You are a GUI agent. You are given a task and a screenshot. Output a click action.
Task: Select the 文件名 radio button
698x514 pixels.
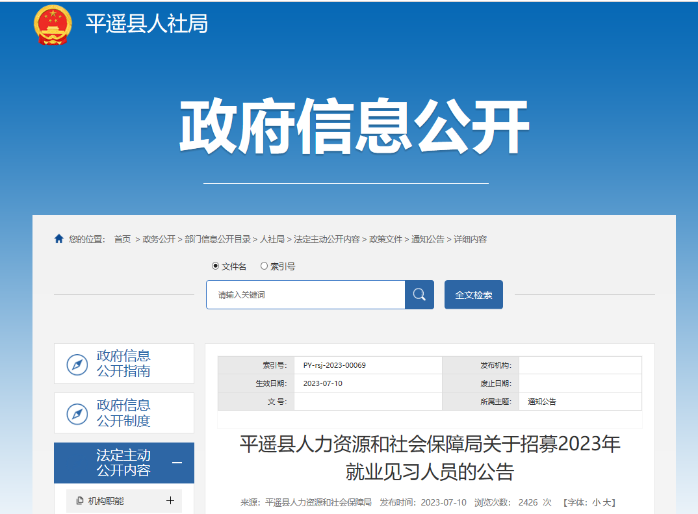pos(216,266)
